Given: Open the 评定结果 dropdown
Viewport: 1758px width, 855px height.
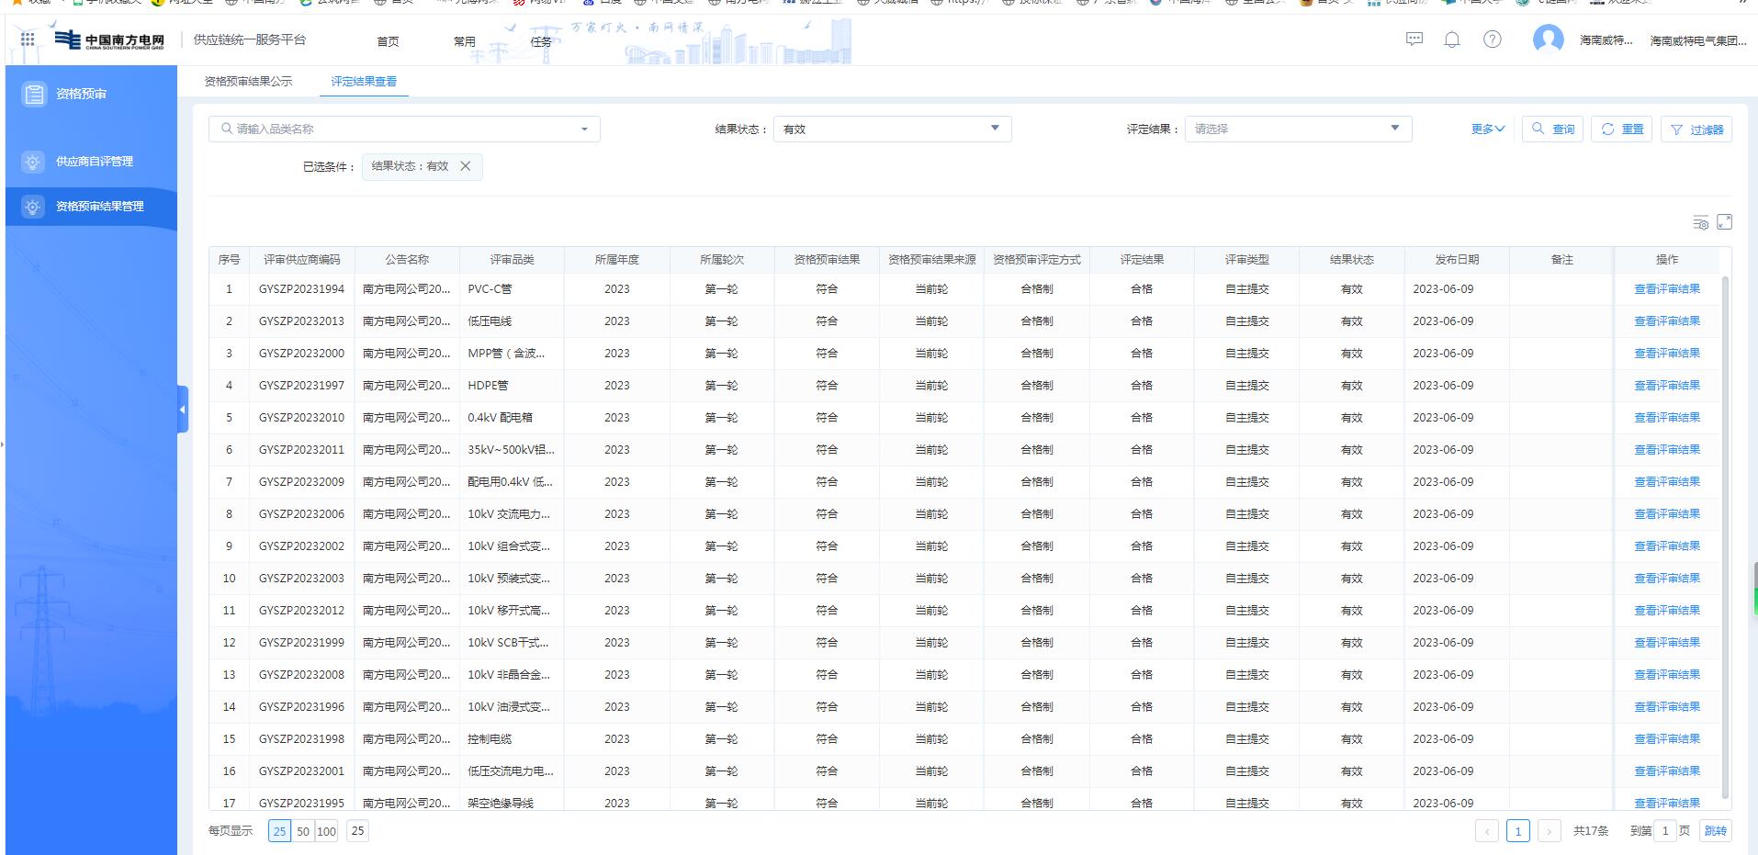Looking at the screenshot, I should coord(1297,129).
